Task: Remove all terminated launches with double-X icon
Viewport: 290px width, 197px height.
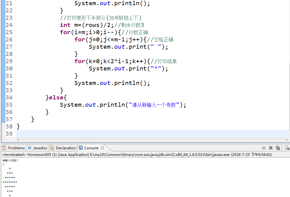Action: [x=278, y=148]
